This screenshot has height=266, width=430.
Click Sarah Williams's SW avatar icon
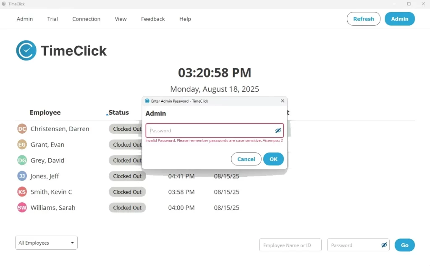[x=22, y=207]
